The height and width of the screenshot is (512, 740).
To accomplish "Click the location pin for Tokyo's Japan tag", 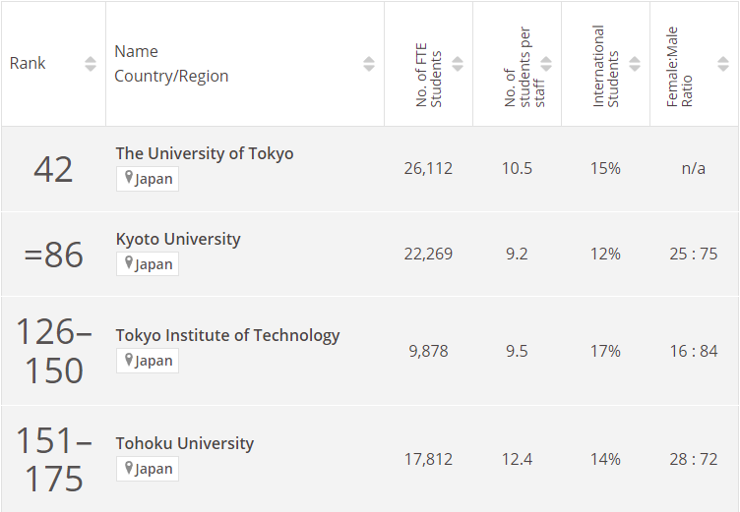I will (x=128, y=179).
